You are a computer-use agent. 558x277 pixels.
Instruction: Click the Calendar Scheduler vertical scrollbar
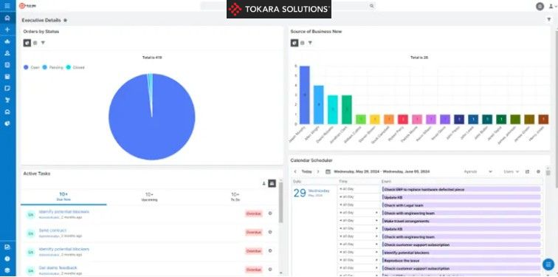548,173
